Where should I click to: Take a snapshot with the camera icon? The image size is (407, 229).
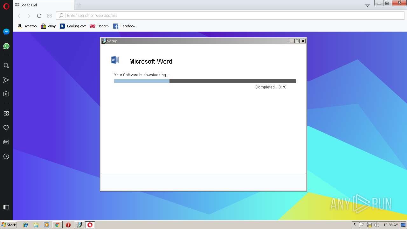(6, 94)
